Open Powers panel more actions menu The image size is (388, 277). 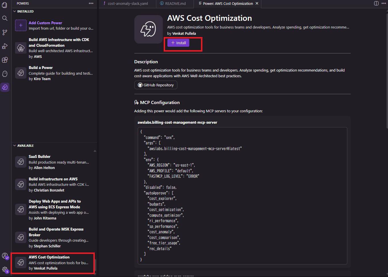(x=91, y=3)
